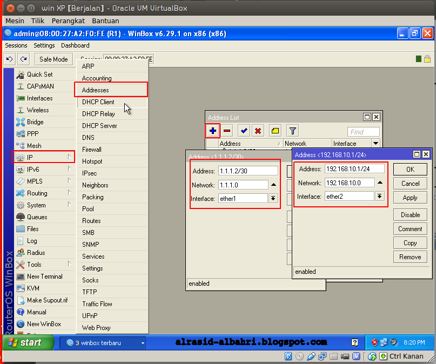Open Queues in sidebar
Viewport: 436px width, 364px height.
pyautogui.click(x=44, y=217)
